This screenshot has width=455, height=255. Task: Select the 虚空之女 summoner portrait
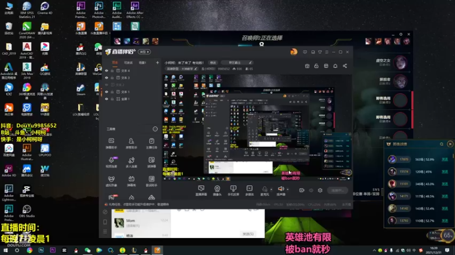[400, 62]
